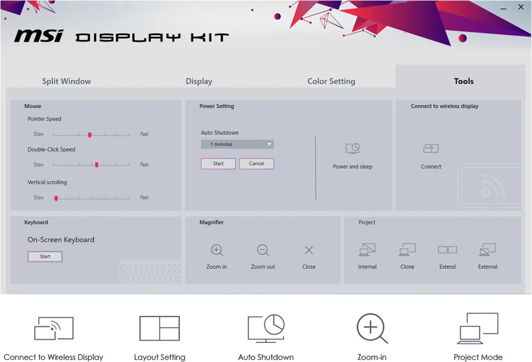532x362 pixels.
Task: Click the large Auto Shutdown icon
Action: click(x=266, y=327)
